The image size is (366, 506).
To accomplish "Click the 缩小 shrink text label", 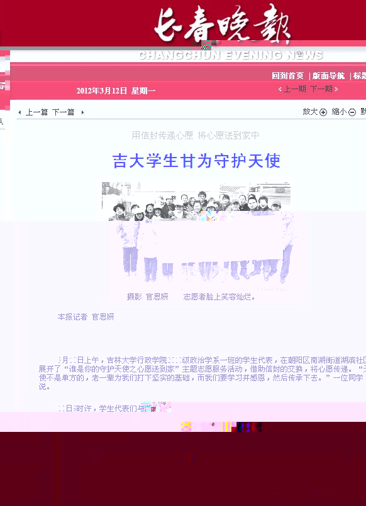I will [339, 112].
